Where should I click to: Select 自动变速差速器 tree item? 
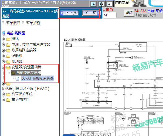click(29, 73)
